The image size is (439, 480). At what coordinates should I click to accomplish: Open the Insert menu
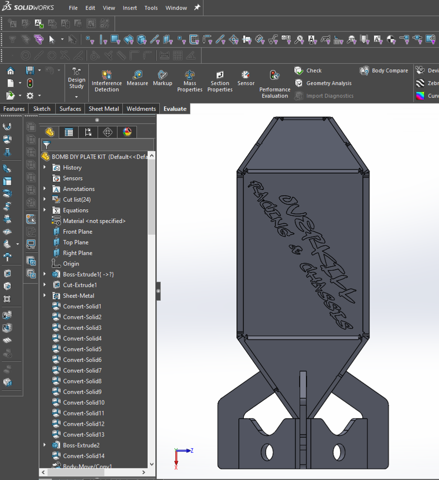[130, 8]
